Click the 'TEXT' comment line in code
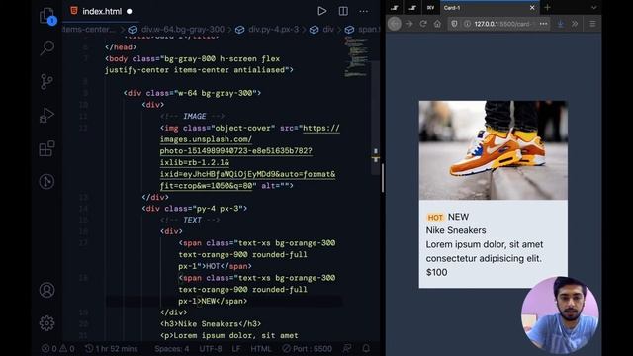The image size is (633, 356). (x=190, y=220)
